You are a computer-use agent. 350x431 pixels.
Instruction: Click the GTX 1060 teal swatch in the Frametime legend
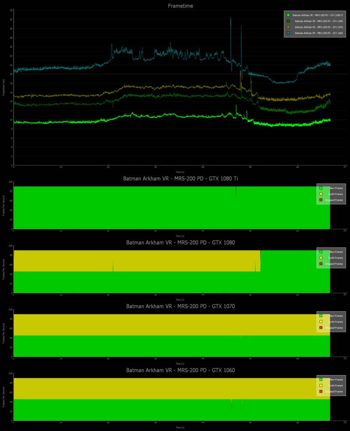tap(288, 33)
